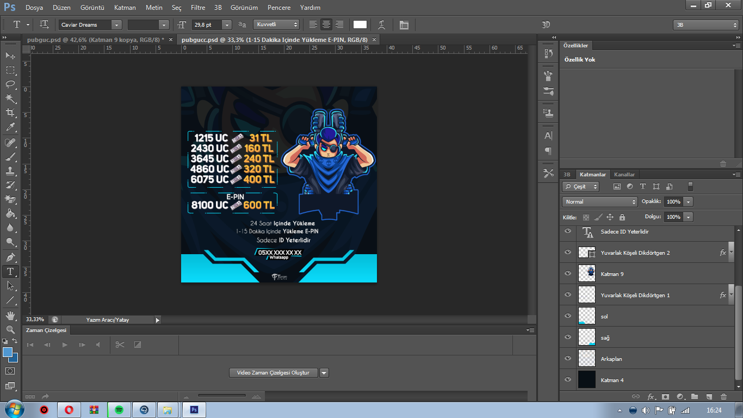Select the Pen tool
Image resolution: width=743 pixels, height=418 pixels.
coord(10,257)
